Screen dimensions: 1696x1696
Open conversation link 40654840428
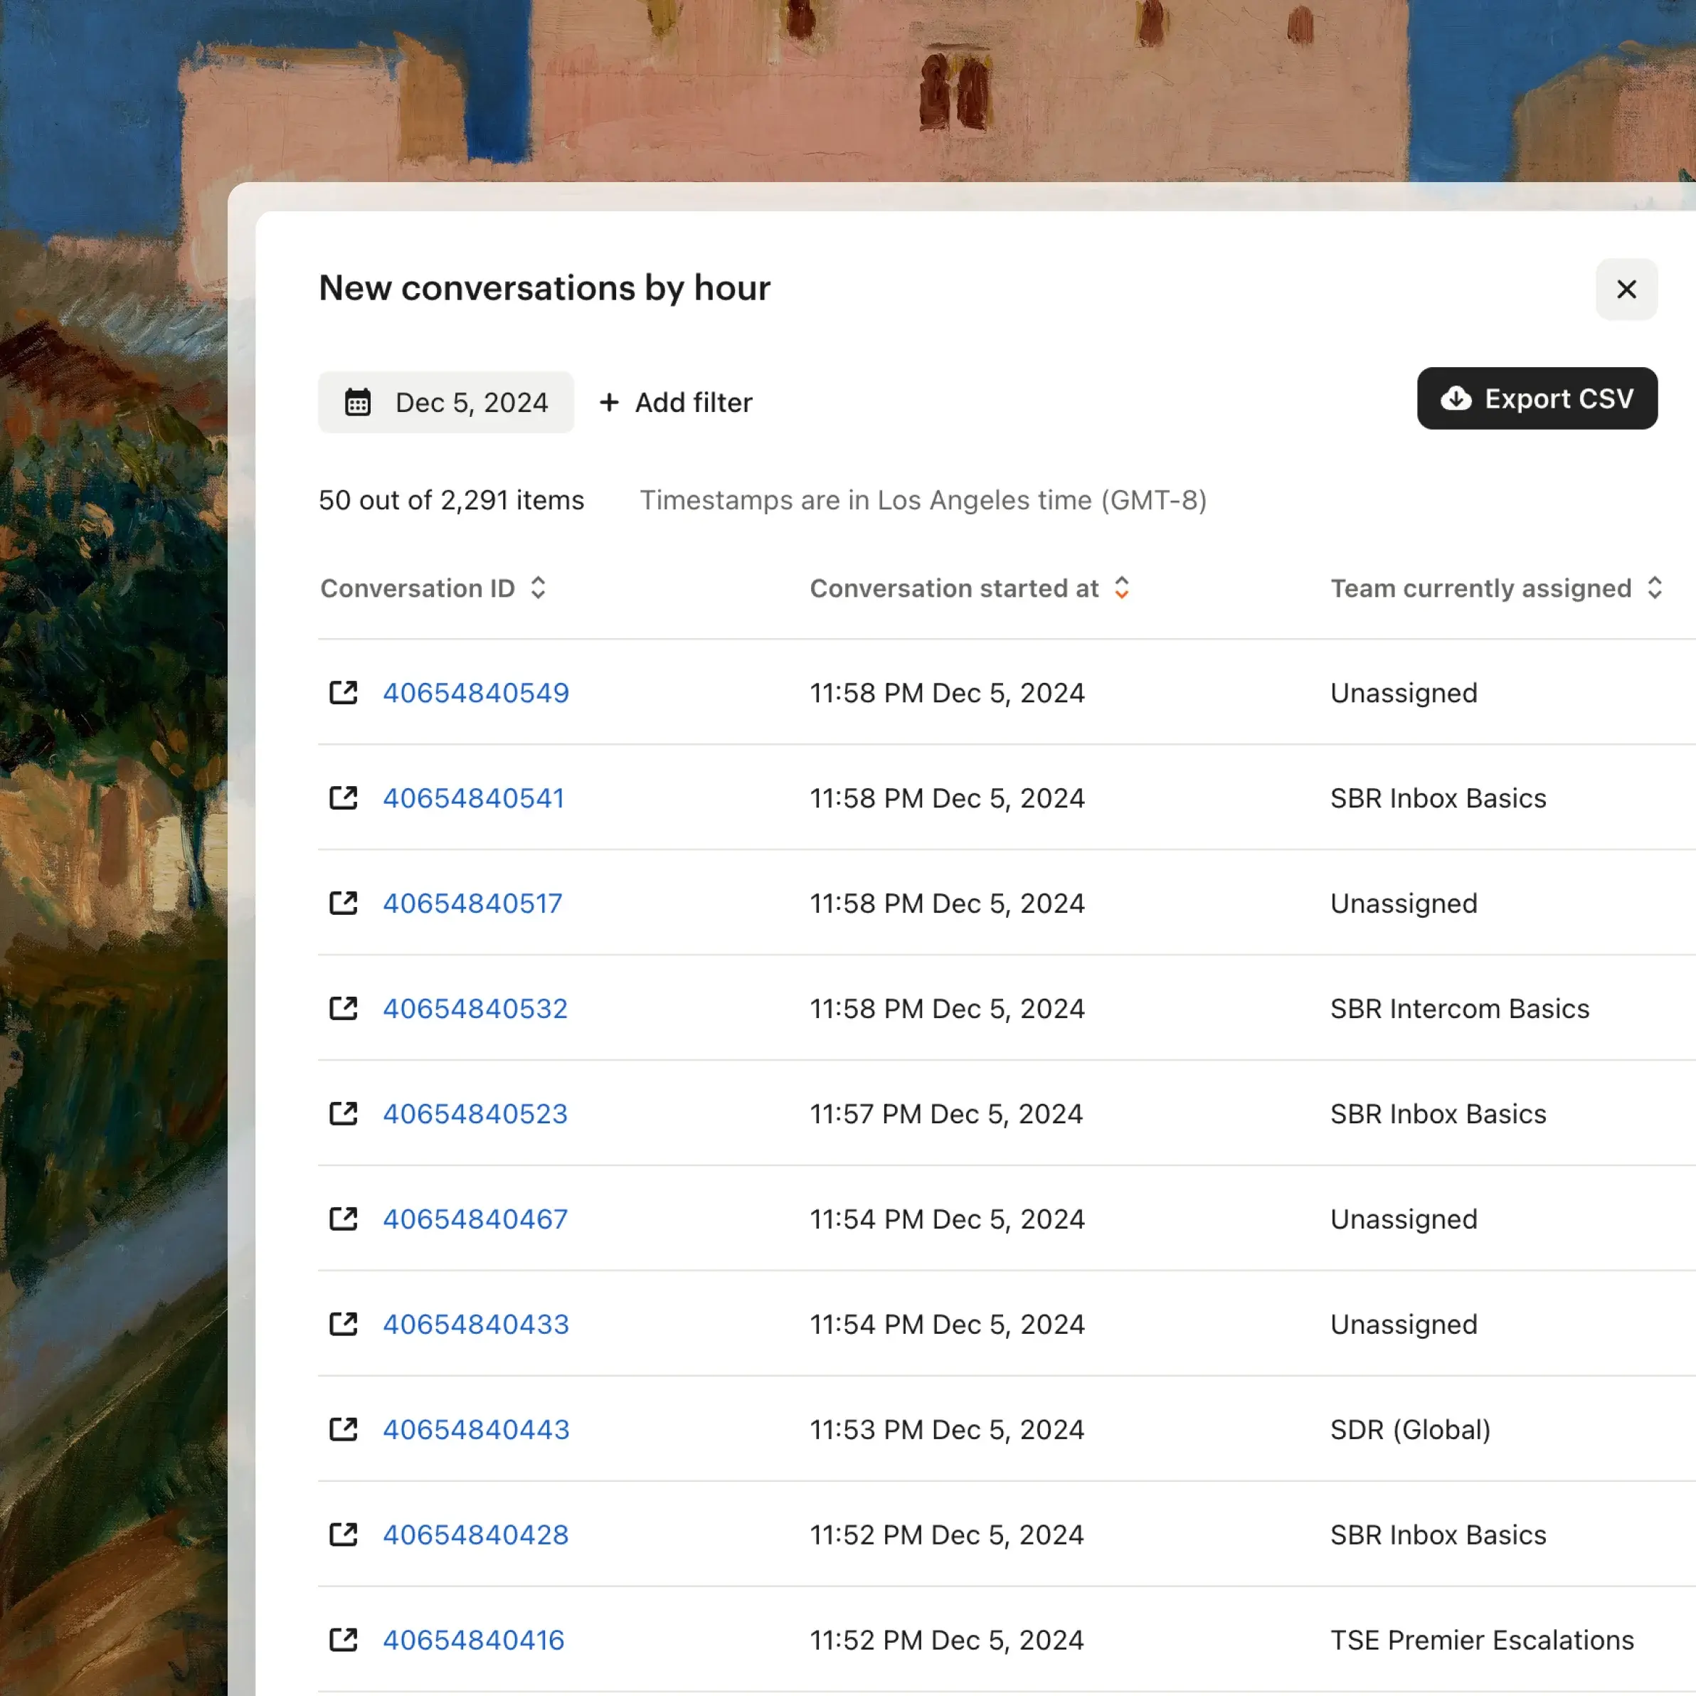(x=476, y=1535)
